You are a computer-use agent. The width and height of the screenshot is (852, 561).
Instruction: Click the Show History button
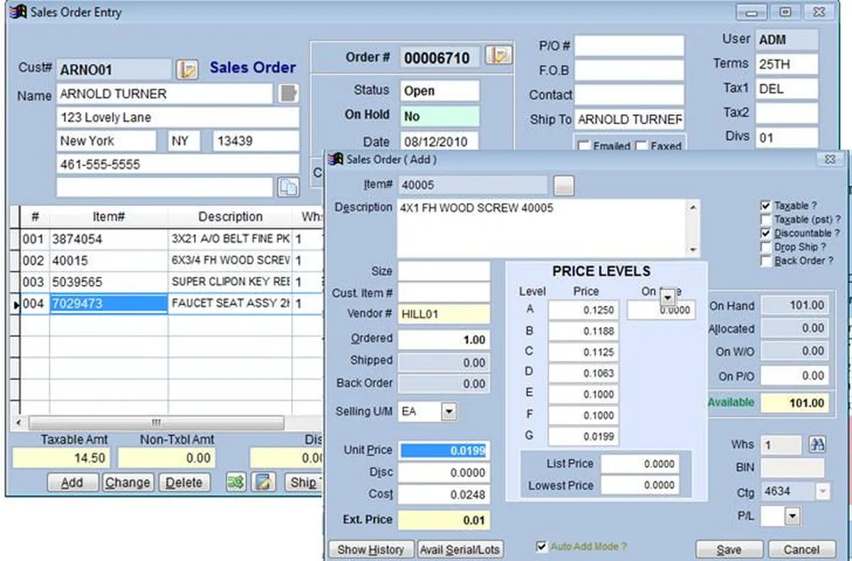(x=371, y=549)
